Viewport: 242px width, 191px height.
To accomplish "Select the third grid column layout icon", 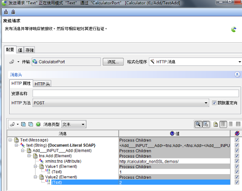I will tap(238, 124).
